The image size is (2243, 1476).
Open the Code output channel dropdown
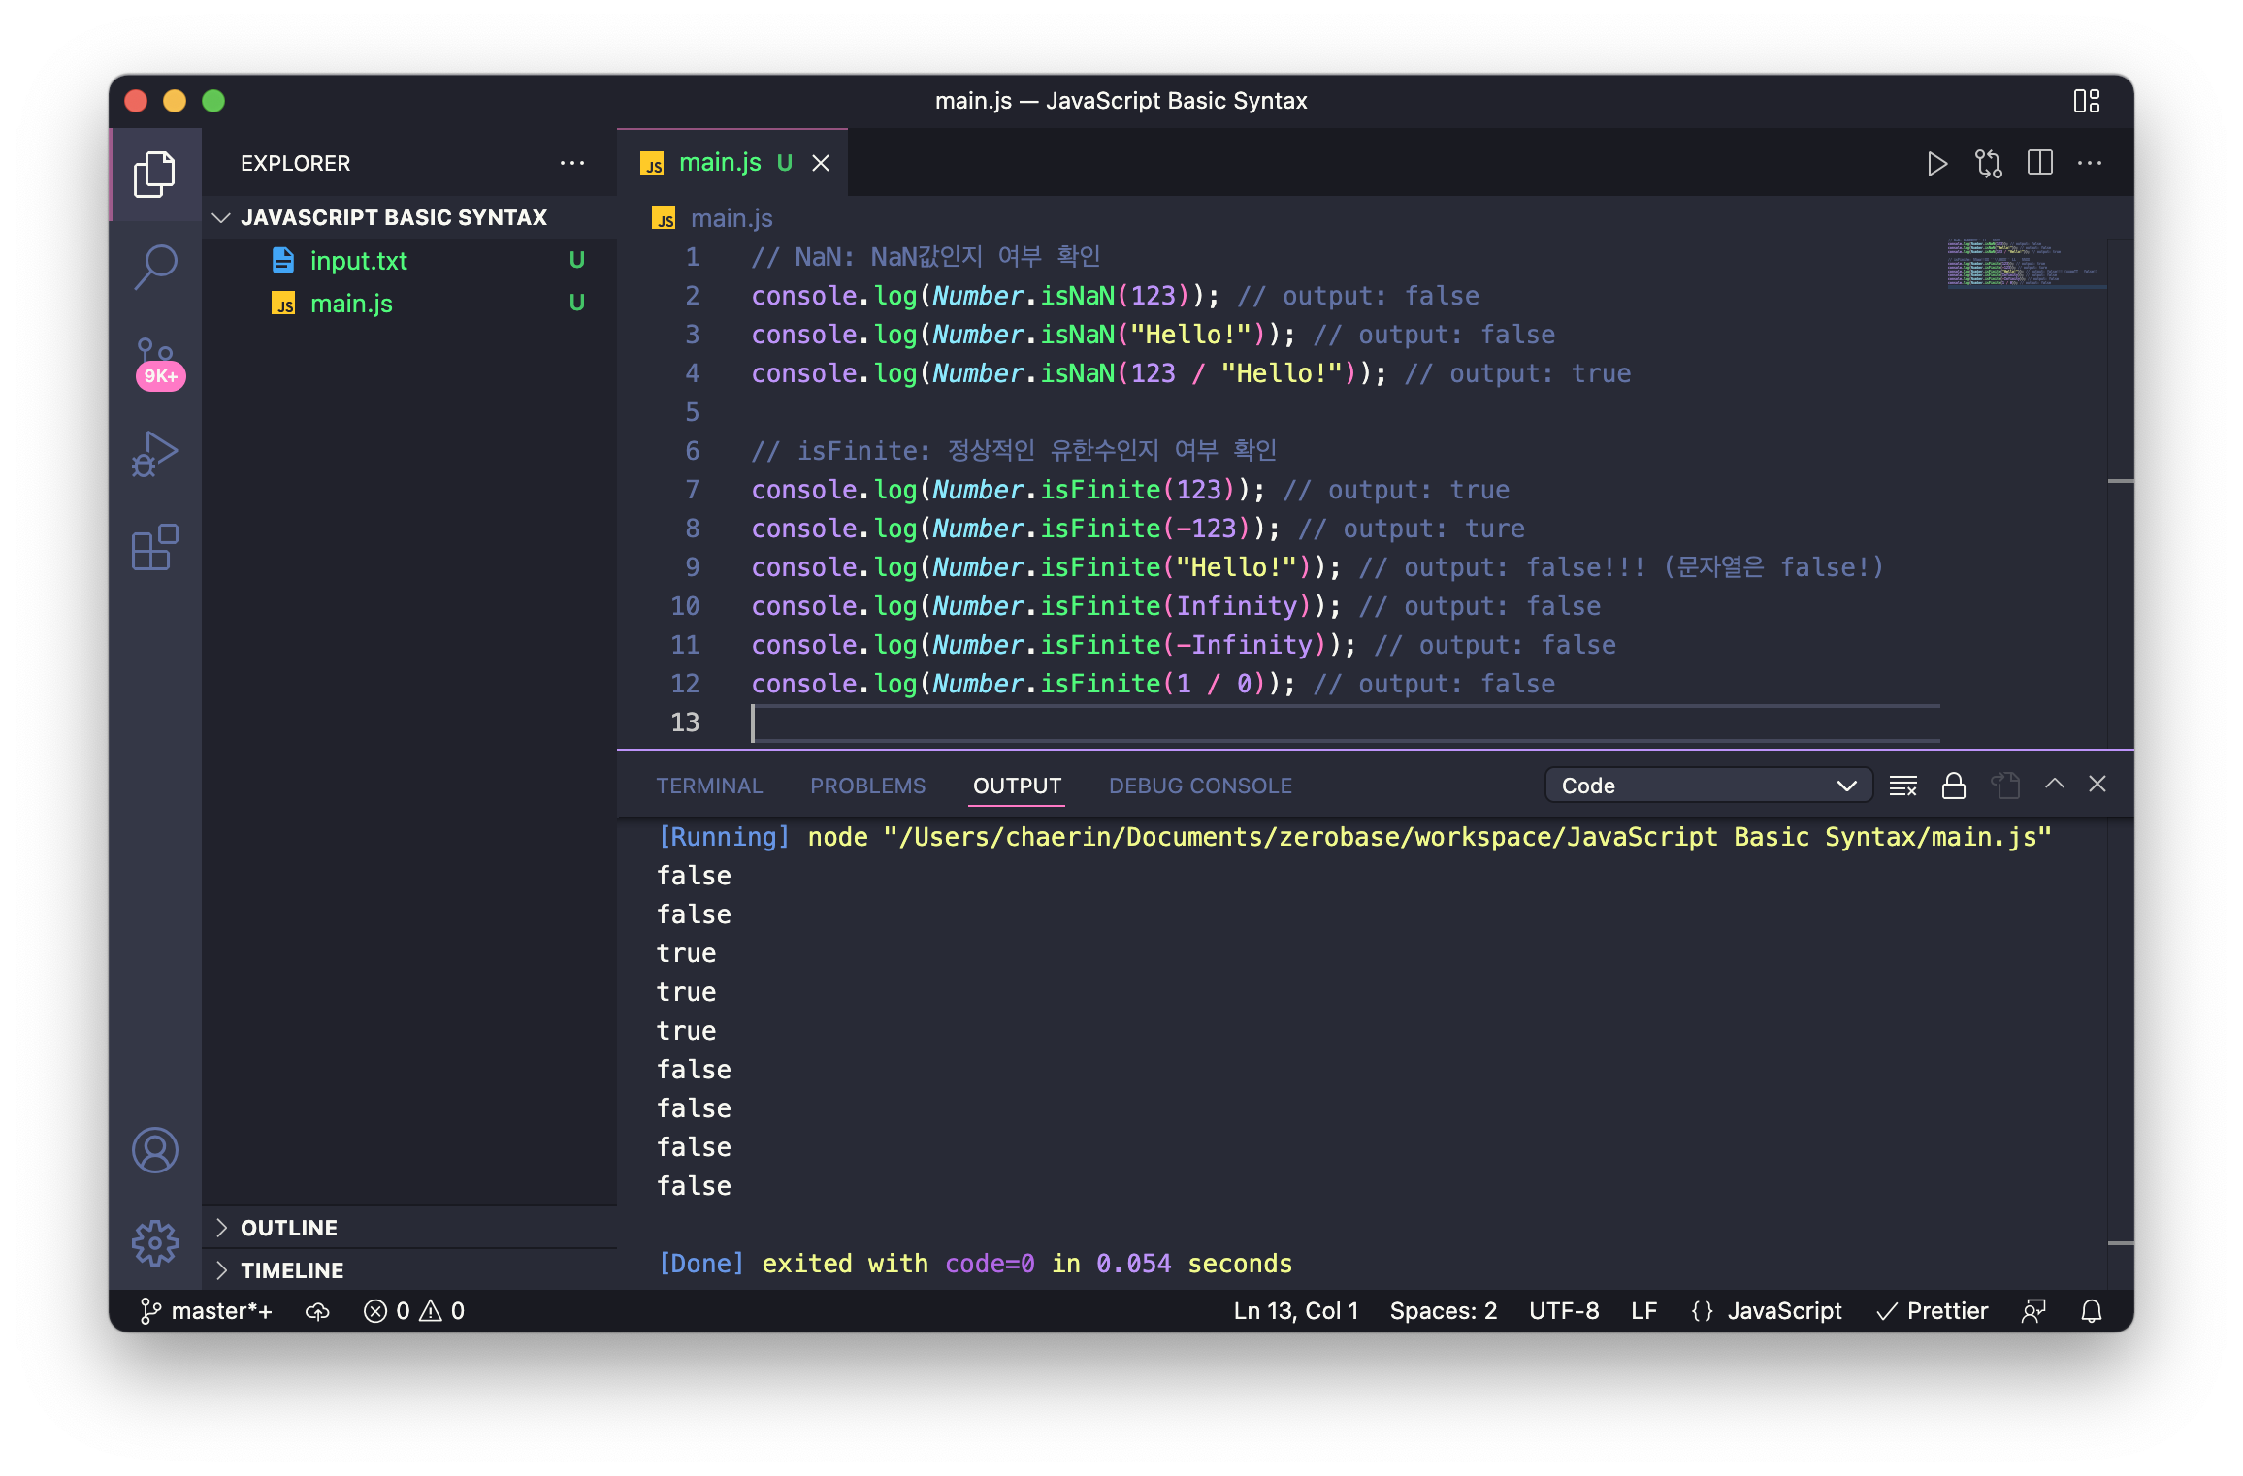[1707, 786]
